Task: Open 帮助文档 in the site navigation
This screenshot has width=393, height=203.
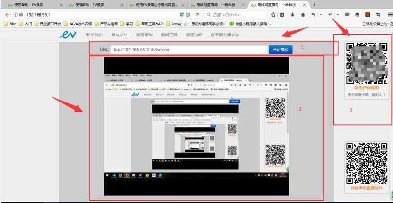Action: pyautogui.click(x=119, y=35)
